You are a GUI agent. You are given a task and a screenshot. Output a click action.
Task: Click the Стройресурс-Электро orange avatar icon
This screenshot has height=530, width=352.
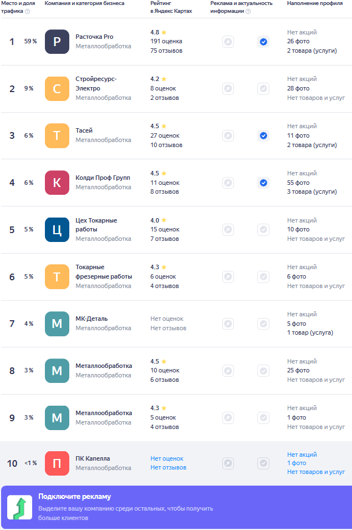click(x=57, y=89)
